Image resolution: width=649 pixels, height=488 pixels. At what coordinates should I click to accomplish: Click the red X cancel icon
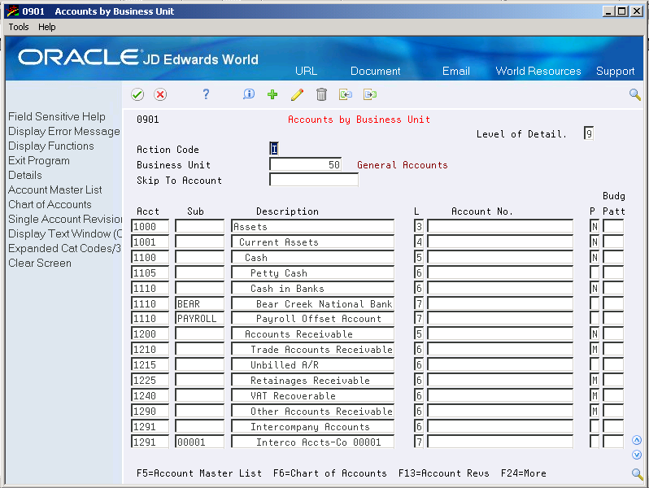160,95
